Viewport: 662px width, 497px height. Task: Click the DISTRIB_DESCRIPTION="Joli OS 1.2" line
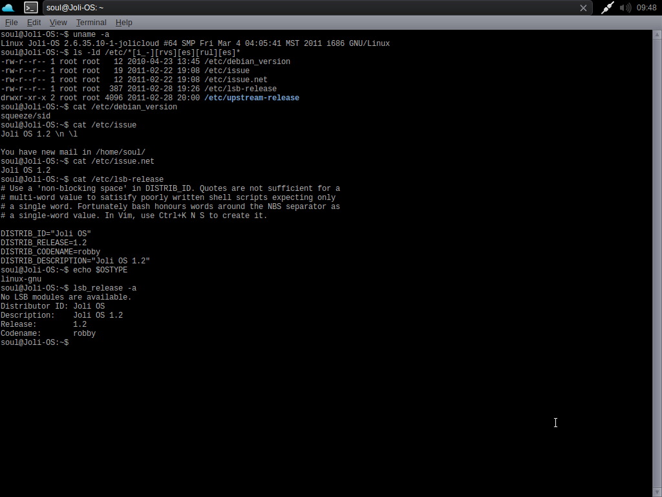75,261
